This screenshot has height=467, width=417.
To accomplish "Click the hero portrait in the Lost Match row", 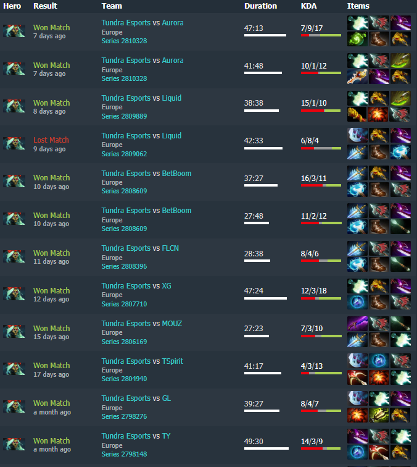I will 14,143.
